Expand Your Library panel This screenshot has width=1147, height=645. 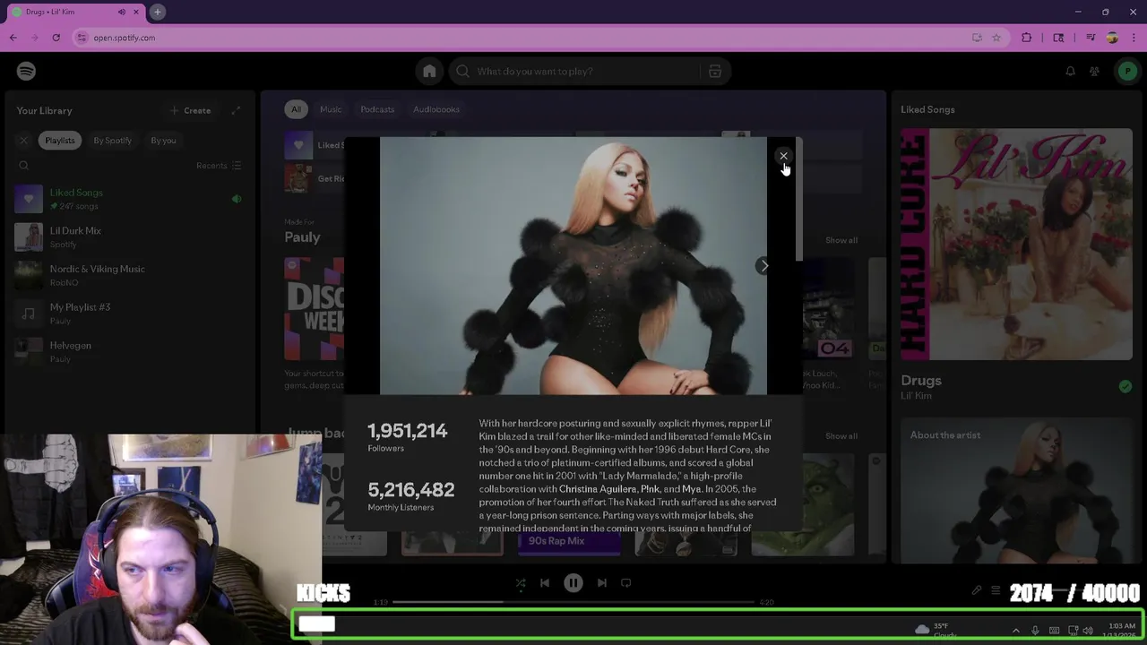[x=236, y=110]
